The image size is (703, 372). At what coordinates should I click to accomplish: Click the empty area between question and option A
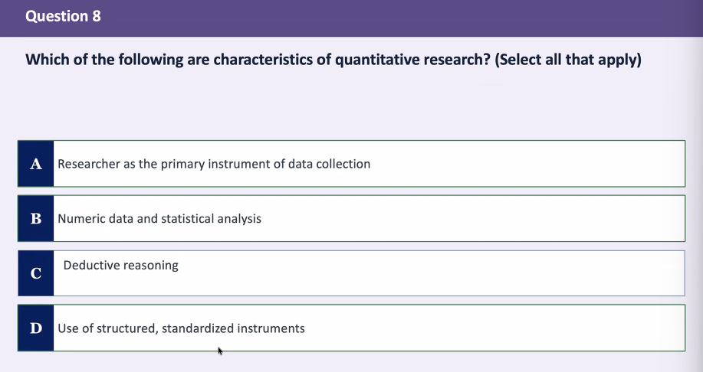pos(351,105)
